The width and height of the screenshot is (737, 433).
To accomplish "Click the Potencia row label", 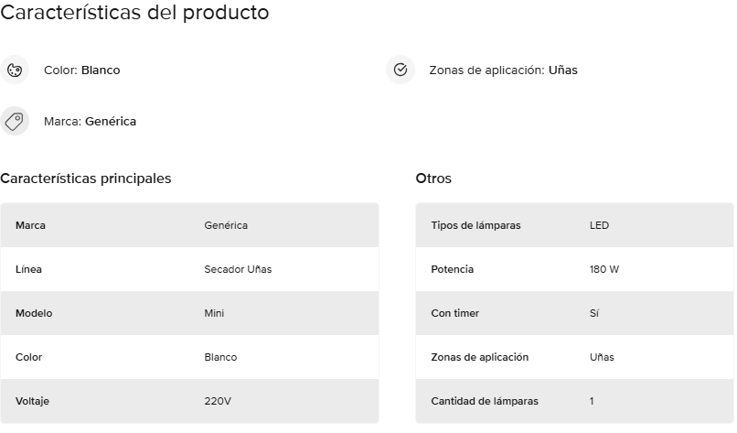I will pos(452,269).
